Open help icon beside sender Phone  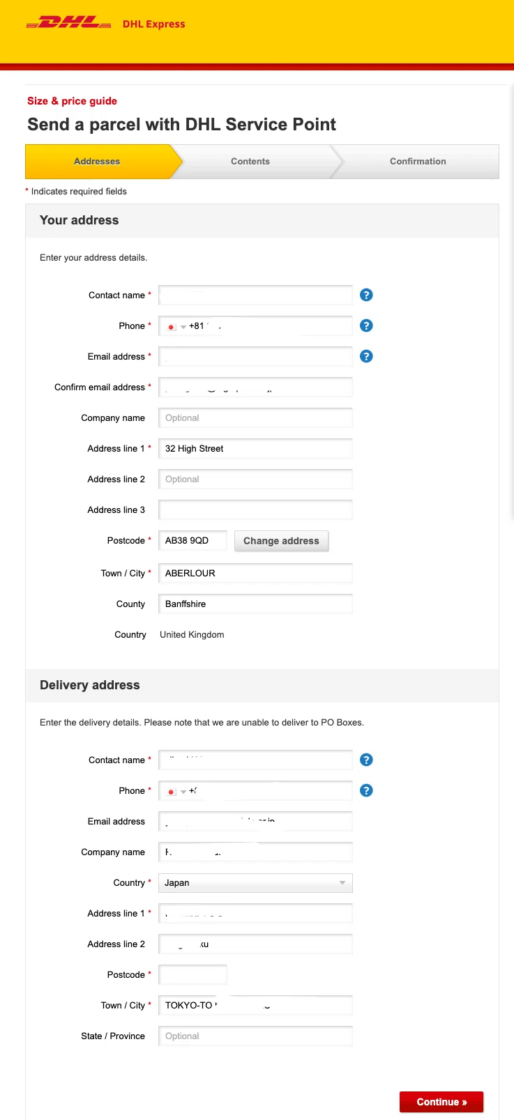[366, 325]
